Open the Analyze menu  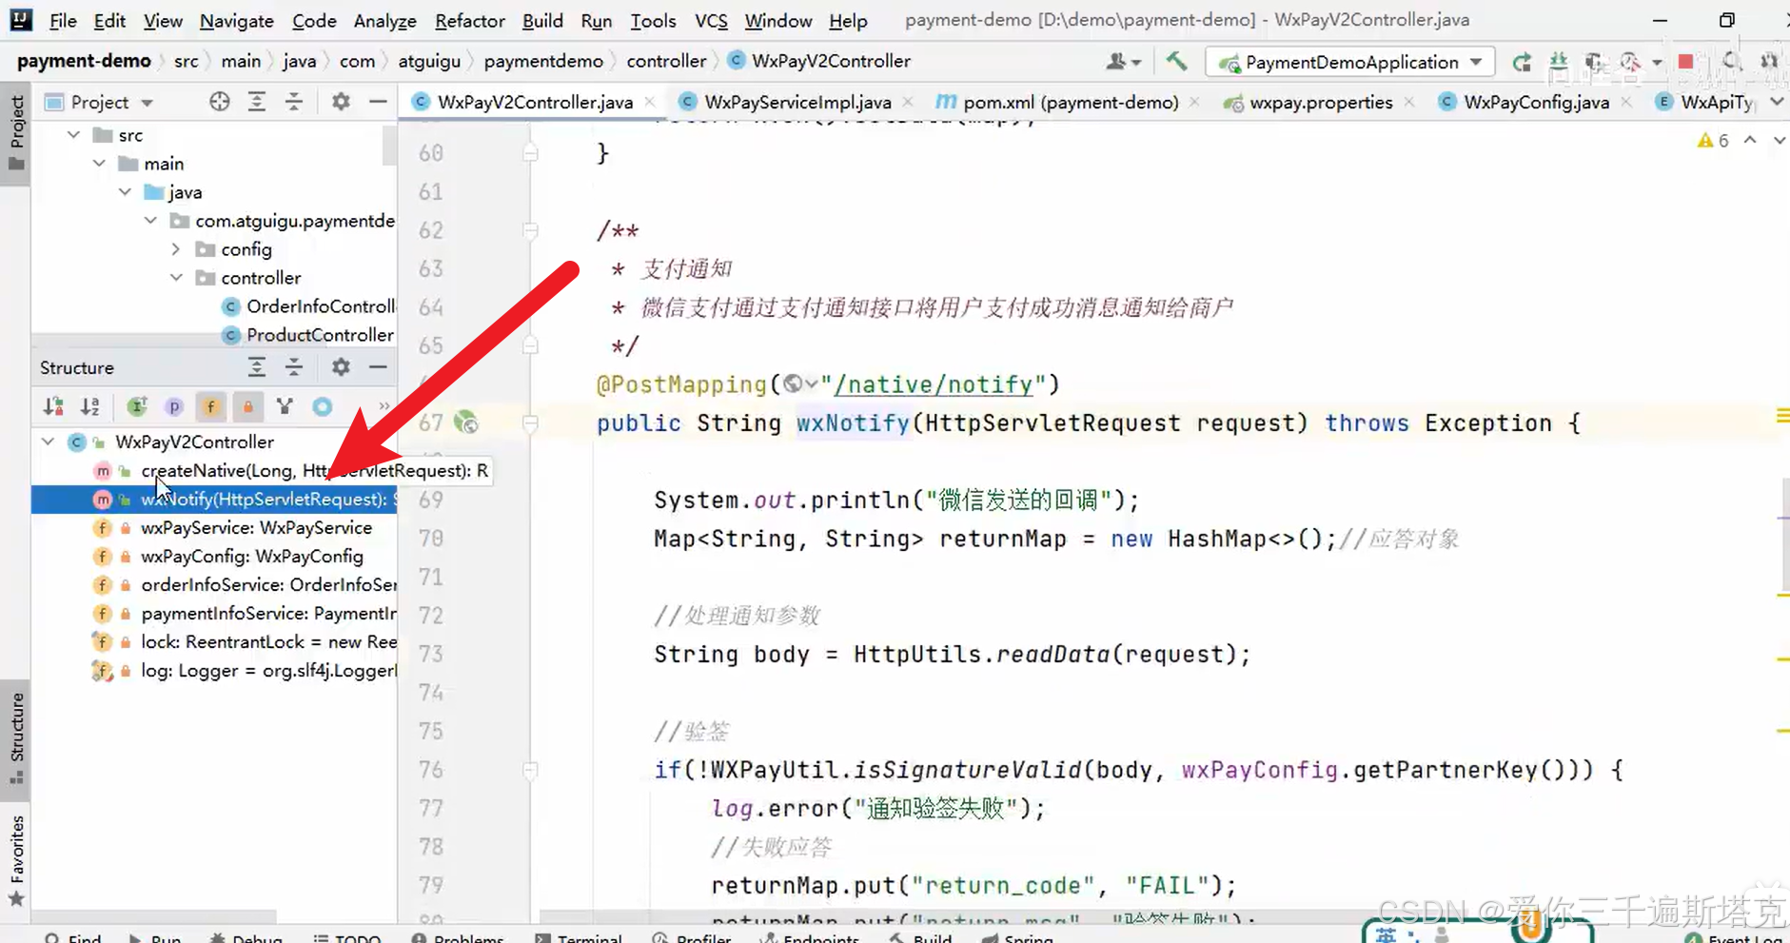[384, 20]
